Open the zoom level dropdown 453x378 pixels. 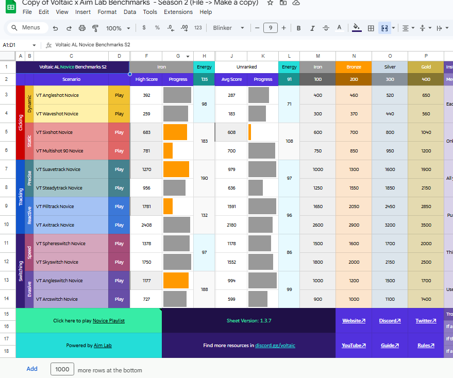tap(118, 28)
